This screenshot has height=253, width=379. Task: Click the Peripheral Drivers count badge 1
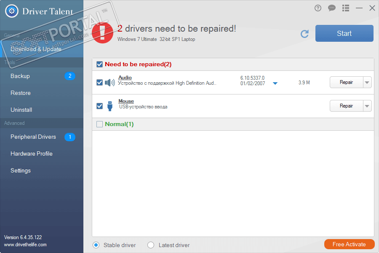pyautogui.click(x=70, y=137)
